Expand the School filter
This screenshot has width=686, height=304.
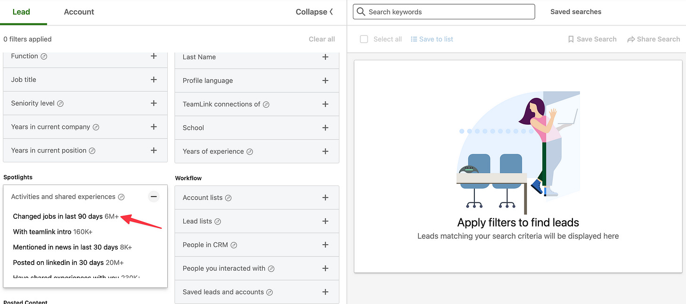pos(325,128)
